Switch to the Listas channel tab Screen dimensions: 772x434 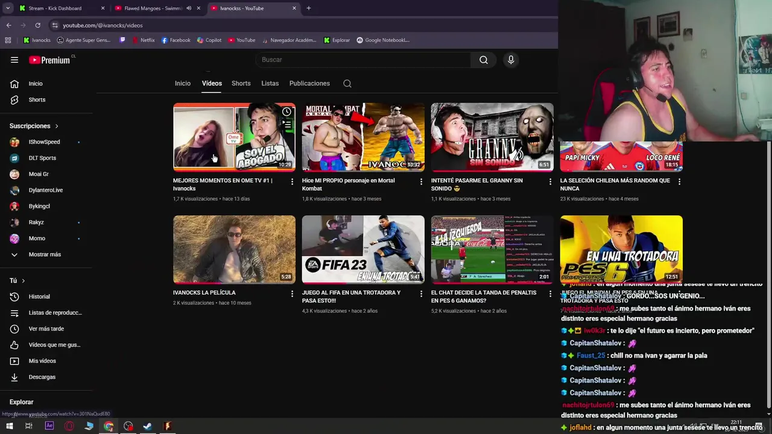[x=270, y=84]
